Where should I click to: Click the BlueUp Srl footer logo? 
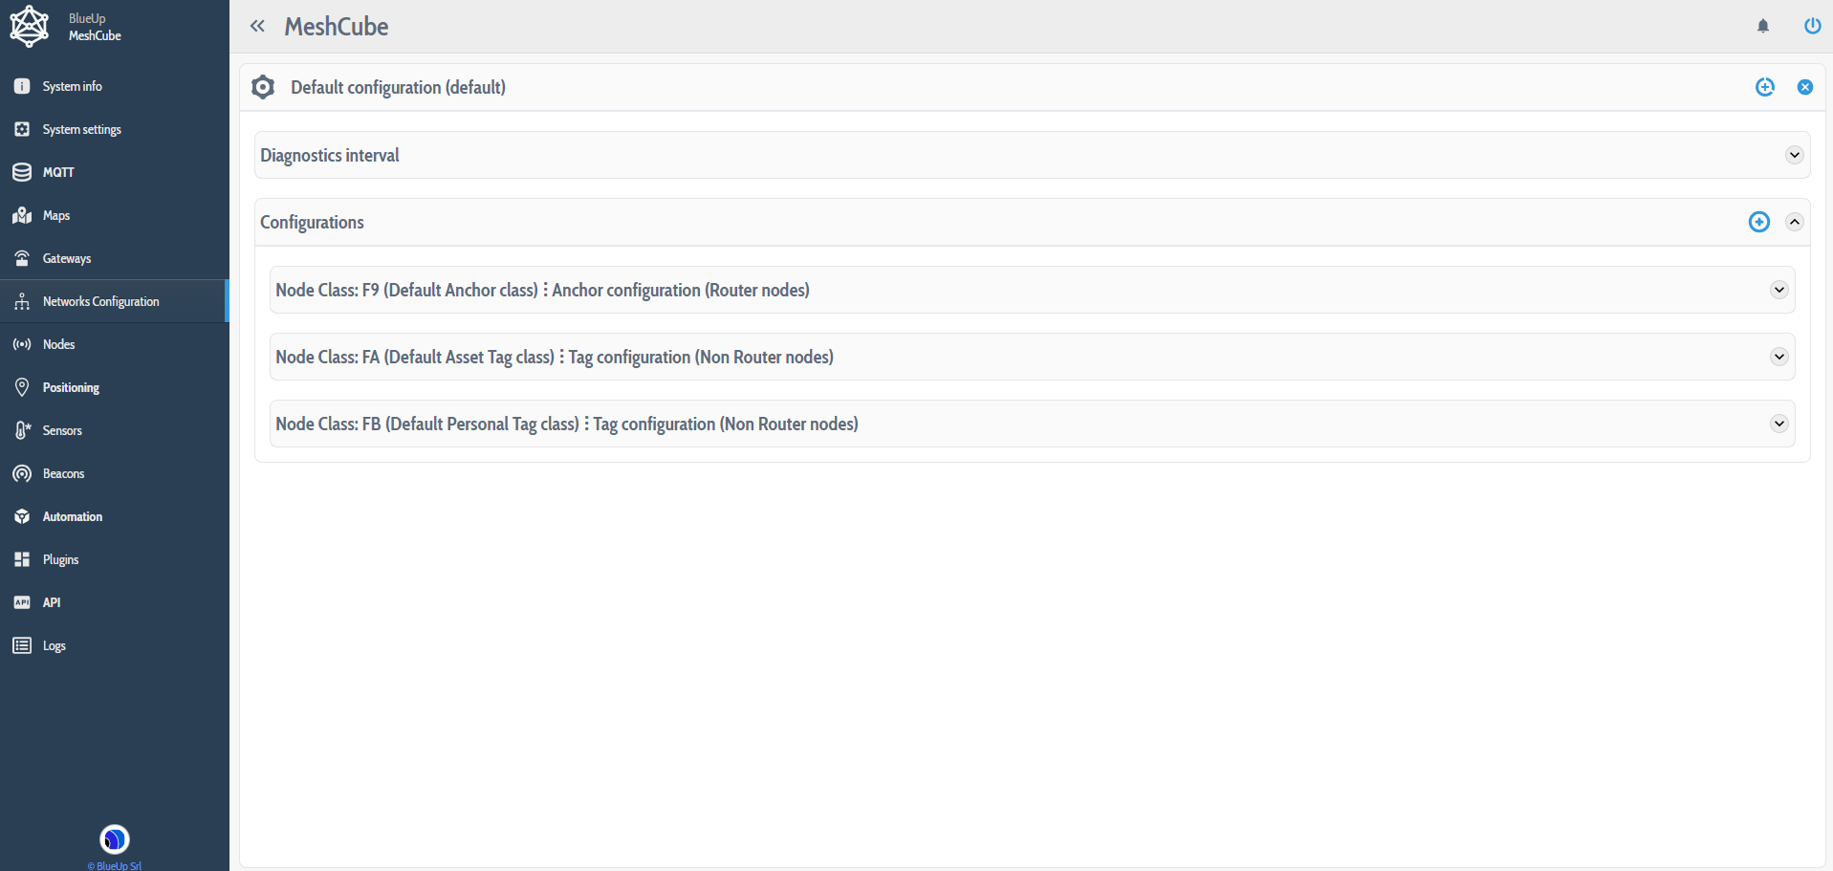click(115, 839)
